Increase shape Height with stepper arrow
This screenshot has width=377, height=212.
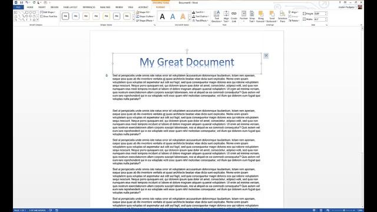(x=326, y=13)
